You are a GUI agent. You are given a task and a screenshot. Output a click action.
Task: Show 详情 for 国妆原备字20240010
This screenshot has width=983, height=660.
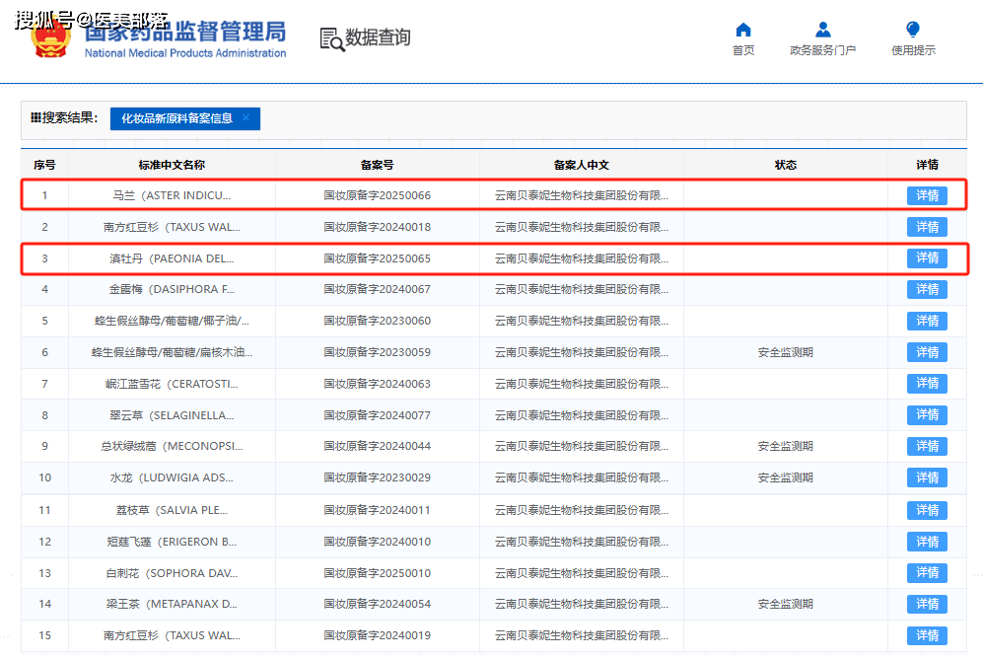pyautogui.click(x=927, y=542)
